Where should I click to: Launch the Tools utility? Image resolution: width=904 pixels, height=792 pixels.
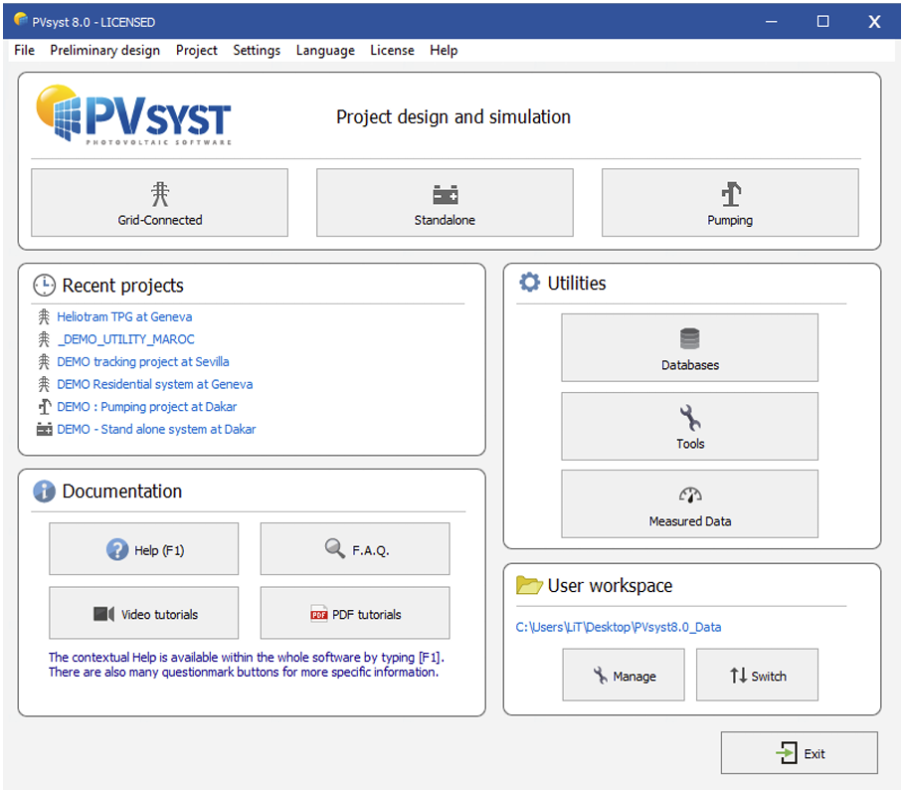(689, 426)
